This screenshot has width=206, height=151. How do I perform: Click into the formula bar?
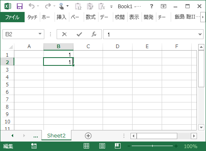[151, 34]
